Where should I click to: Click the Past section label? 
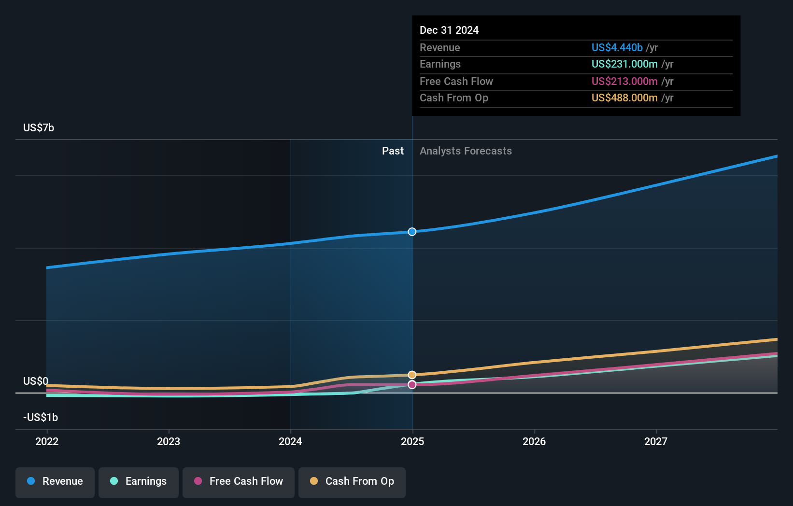coord(393,151)
